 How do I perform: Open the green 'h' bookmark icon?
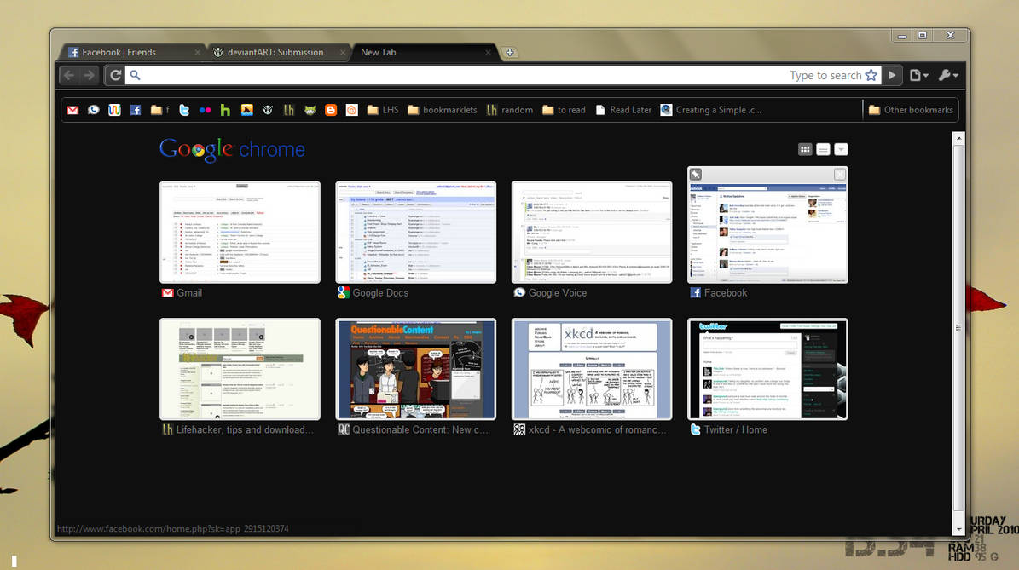(225, 110)
